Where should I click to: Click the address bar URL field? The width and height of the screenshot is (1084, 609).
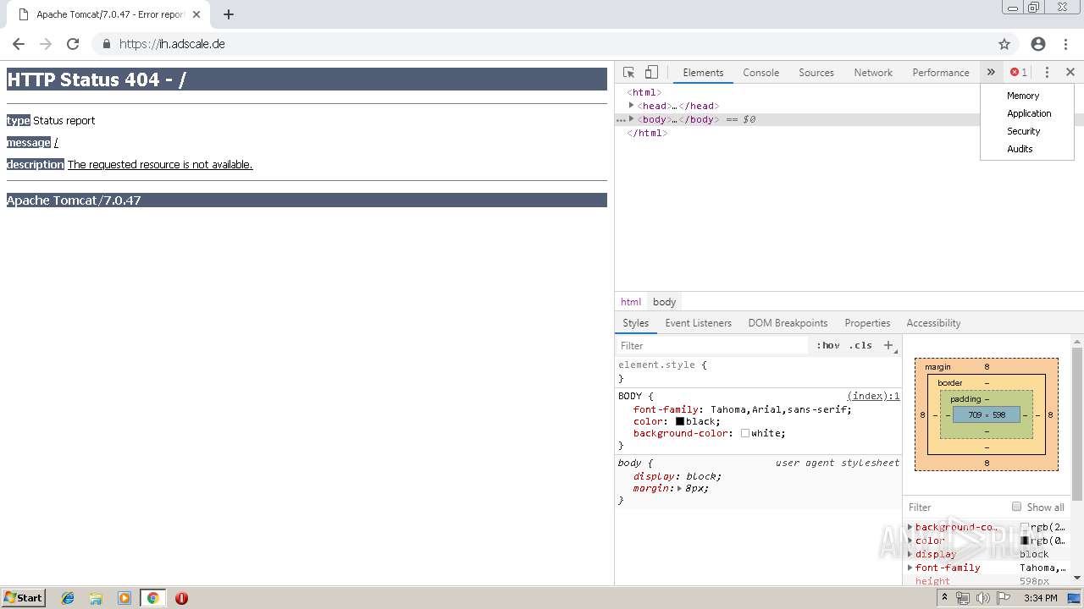click(542, 44)
